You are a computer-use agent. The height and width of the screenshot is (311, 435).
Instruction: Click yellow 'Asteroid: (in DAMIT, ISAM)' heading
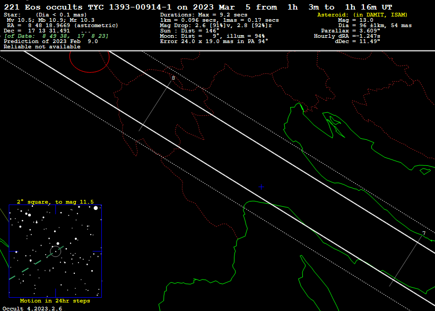pyautogui.click(x=362, y=15)
